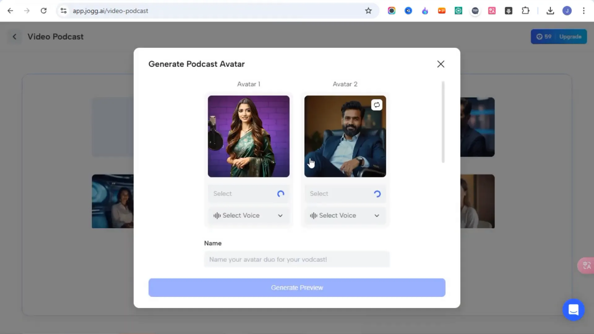Open the chat support bubble
The image size is (594, 334).
click(574, 310)
